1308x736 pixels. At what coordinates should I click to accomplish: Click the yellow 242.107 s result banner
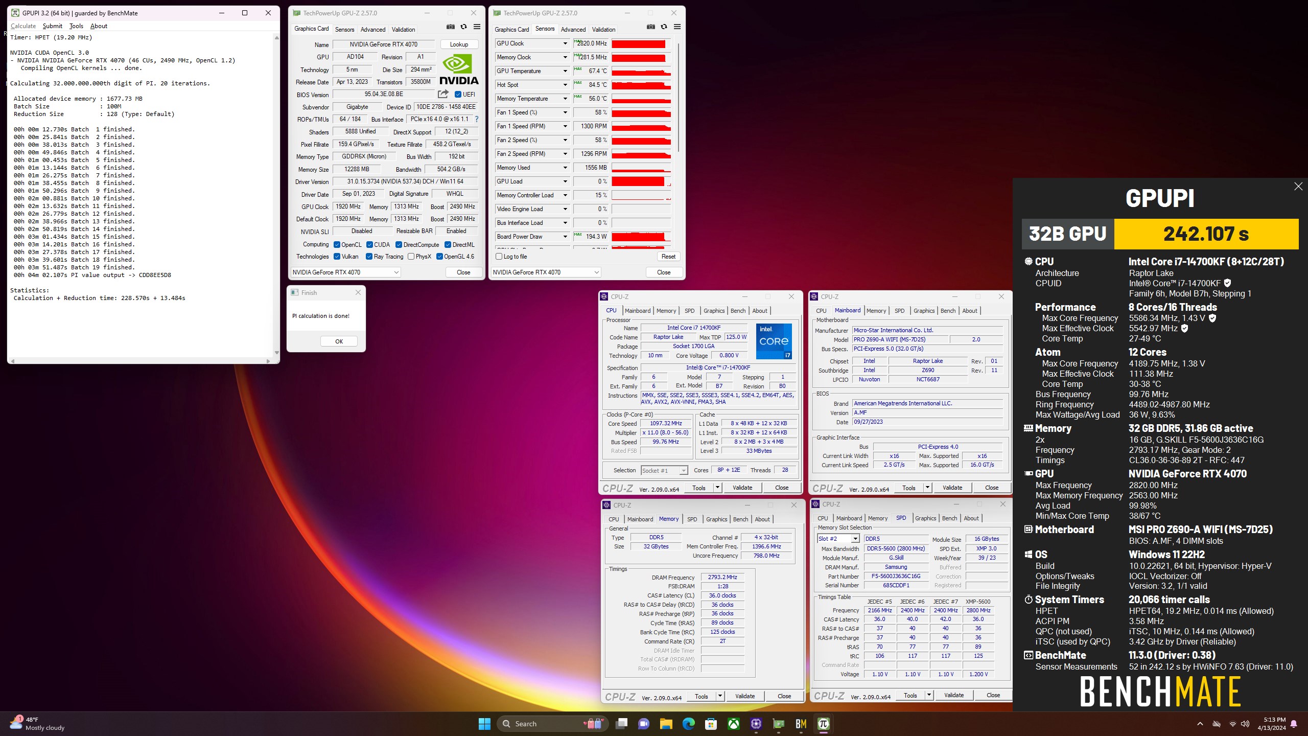click(1206, 234)
